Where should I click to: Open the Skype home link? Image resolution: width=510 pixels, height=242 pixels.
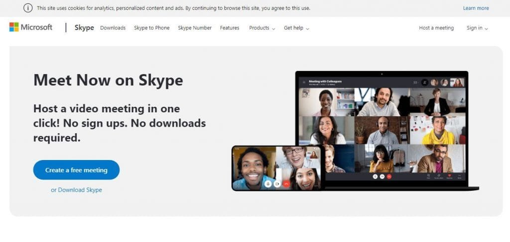tap(84, 28)
